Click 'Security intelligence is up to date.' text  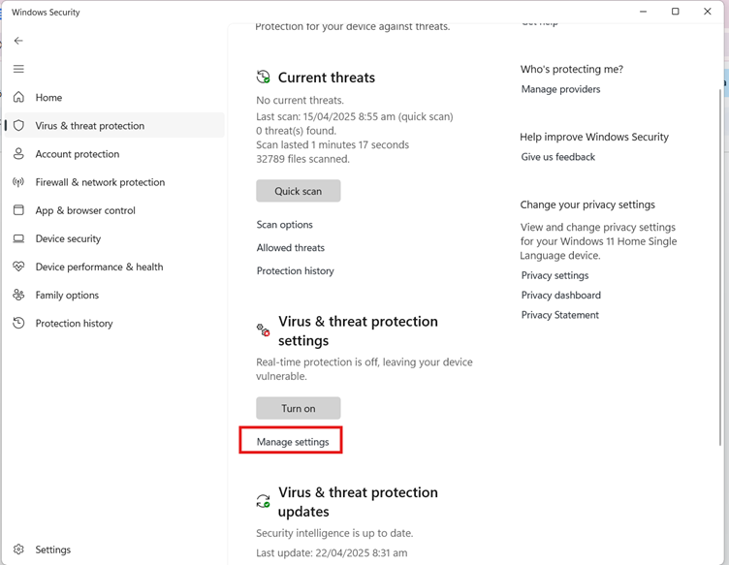(334, 533)
